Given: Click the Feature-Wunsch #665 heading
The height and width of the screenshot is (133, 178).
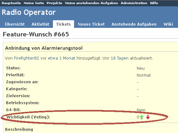Looking at the screenshot, I should [36, 34].
